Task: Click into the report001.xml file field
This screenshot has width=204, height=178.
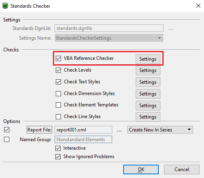Action: 83,130
